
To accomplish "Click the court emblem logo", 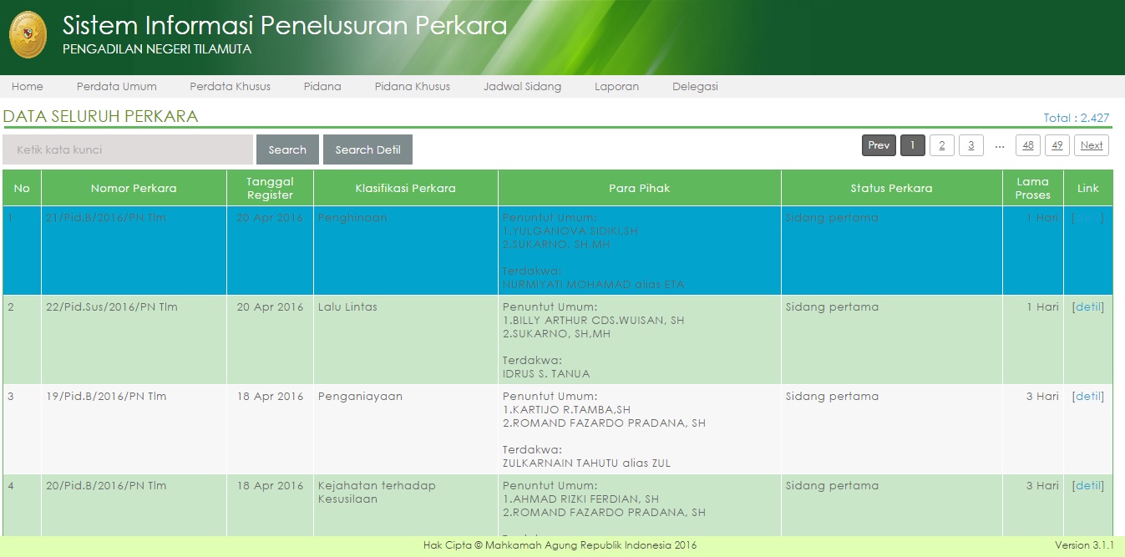I will (x=28, y=35).
